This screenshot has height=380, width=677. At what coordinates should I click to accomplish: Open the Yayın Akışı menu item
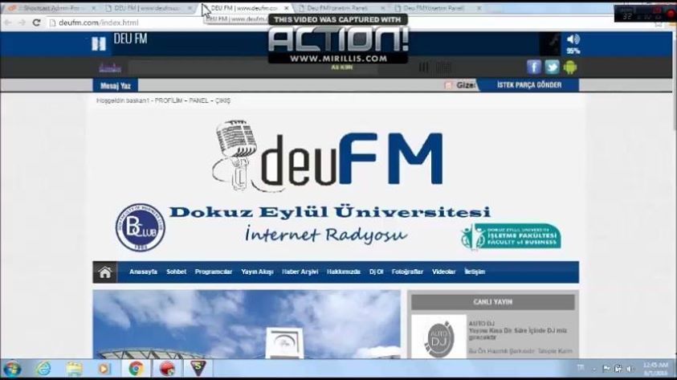click(257, 272)
